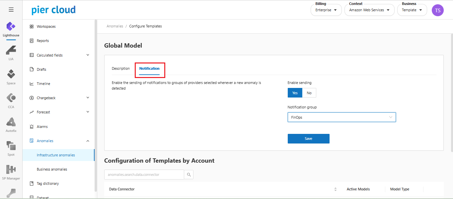The height and width of the screenshot is (199, 453).
Task: Open the SP Manager module icon
Action: (x=11, y=170)
